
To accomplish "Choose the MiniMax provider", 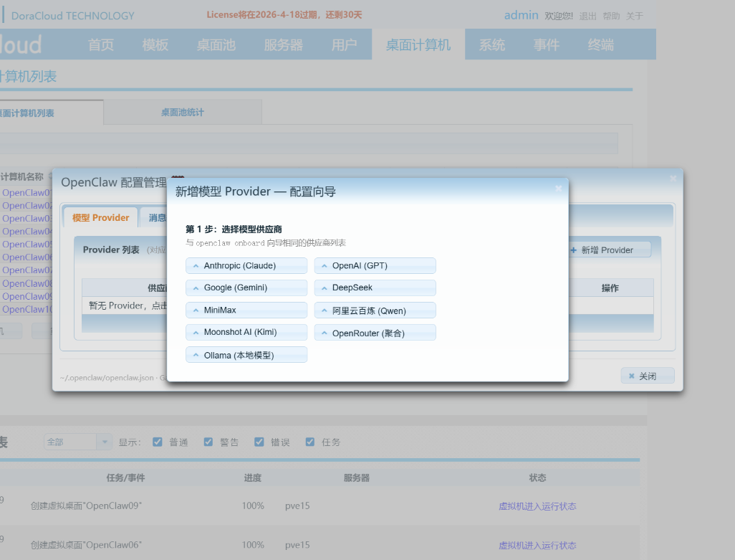I will [x=246, y=310].
